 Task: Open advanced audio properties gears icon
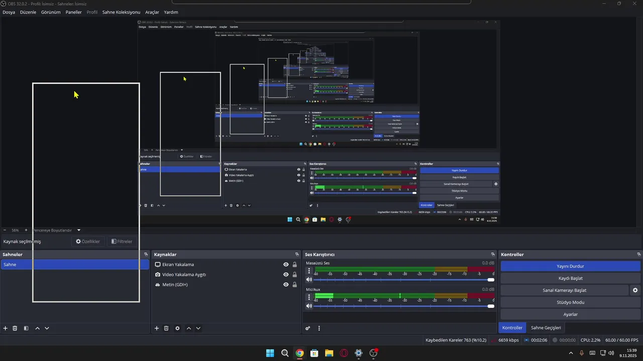pos(308,328)
